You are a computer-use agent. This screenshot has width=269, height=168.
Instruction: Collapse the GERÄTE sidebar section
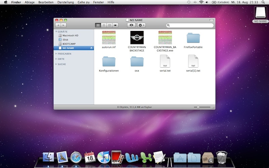[56, 32]
